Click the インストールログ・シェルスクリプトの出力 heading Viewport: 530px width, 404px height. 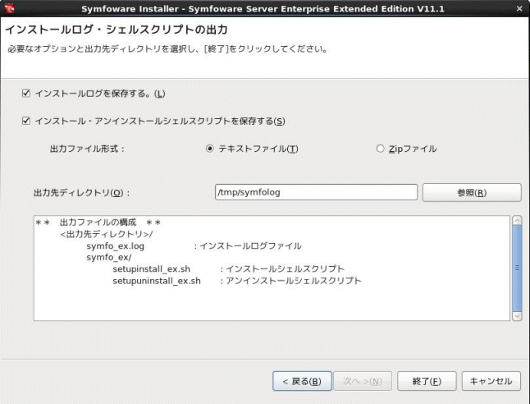(117, 30)
